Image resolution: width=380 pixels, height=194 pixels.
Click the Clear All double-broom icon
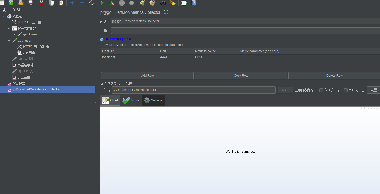click(x=152, y=3)
